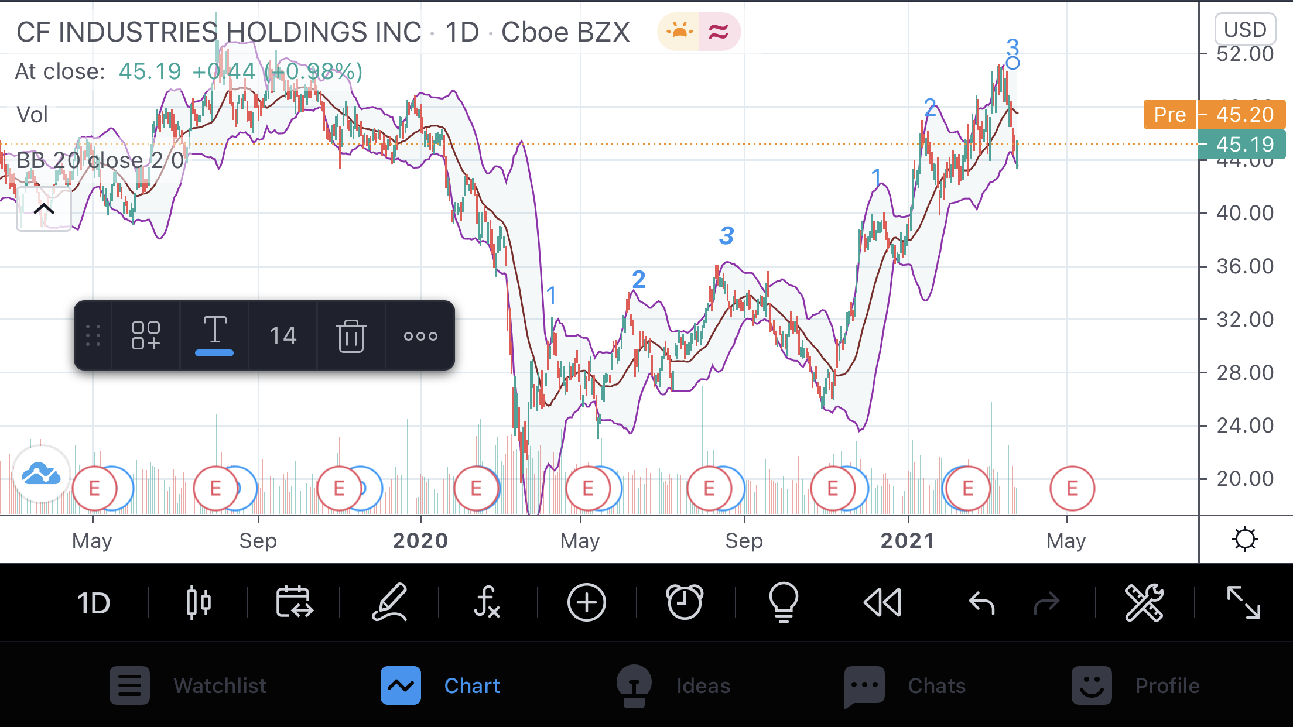Screen dimensions: 1293x727
Task: Undo the last chart action
Action: point(981,603)
